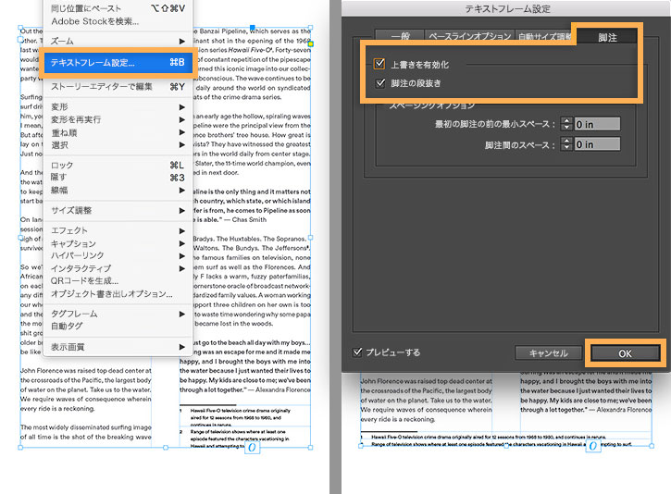Open タグフレーム submenu
This screenshot has width=671, height=494.
(118, 314)
